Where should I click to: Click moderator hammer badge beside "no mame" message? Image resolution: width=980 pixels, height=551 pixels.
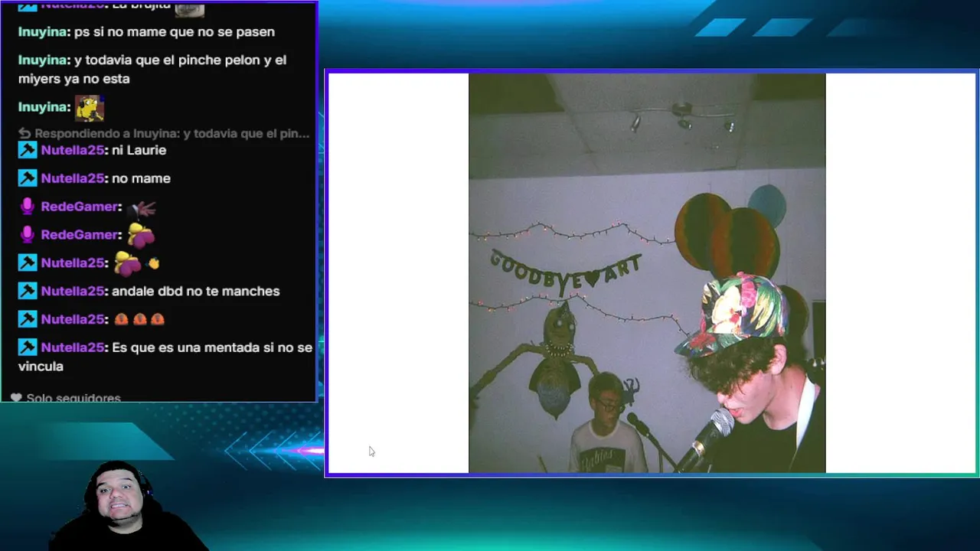coord(28,178)
